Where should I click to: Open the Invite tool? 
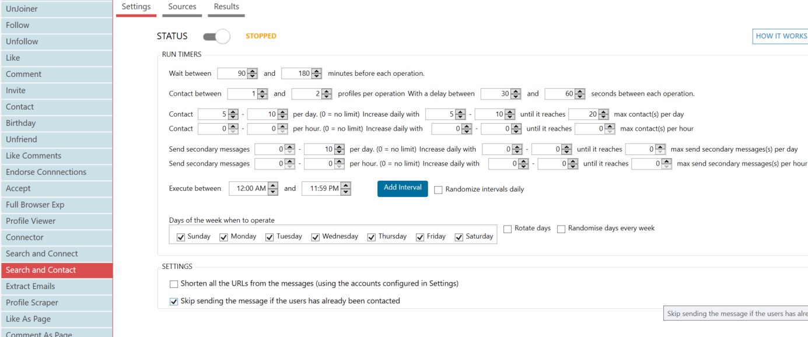tap(56, 90)
